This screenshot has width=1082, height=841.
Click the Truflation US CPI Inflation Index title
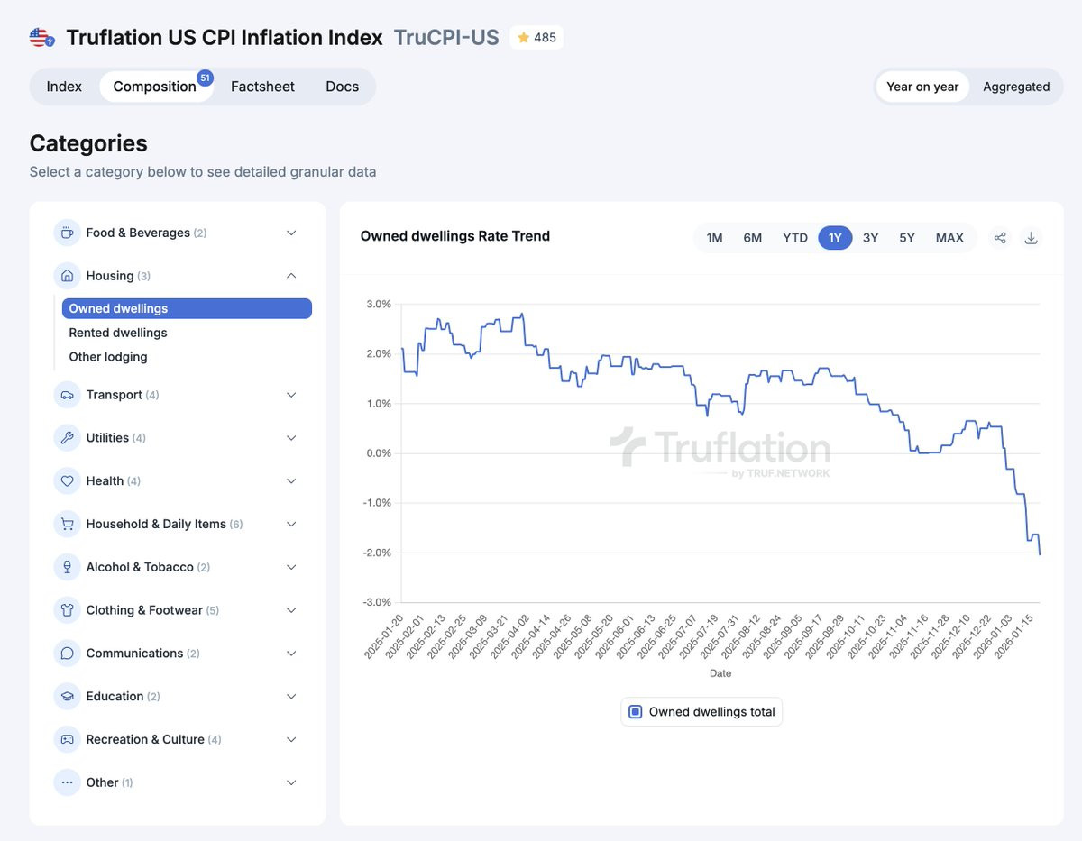pyautogui.click(x=225, y=38)
